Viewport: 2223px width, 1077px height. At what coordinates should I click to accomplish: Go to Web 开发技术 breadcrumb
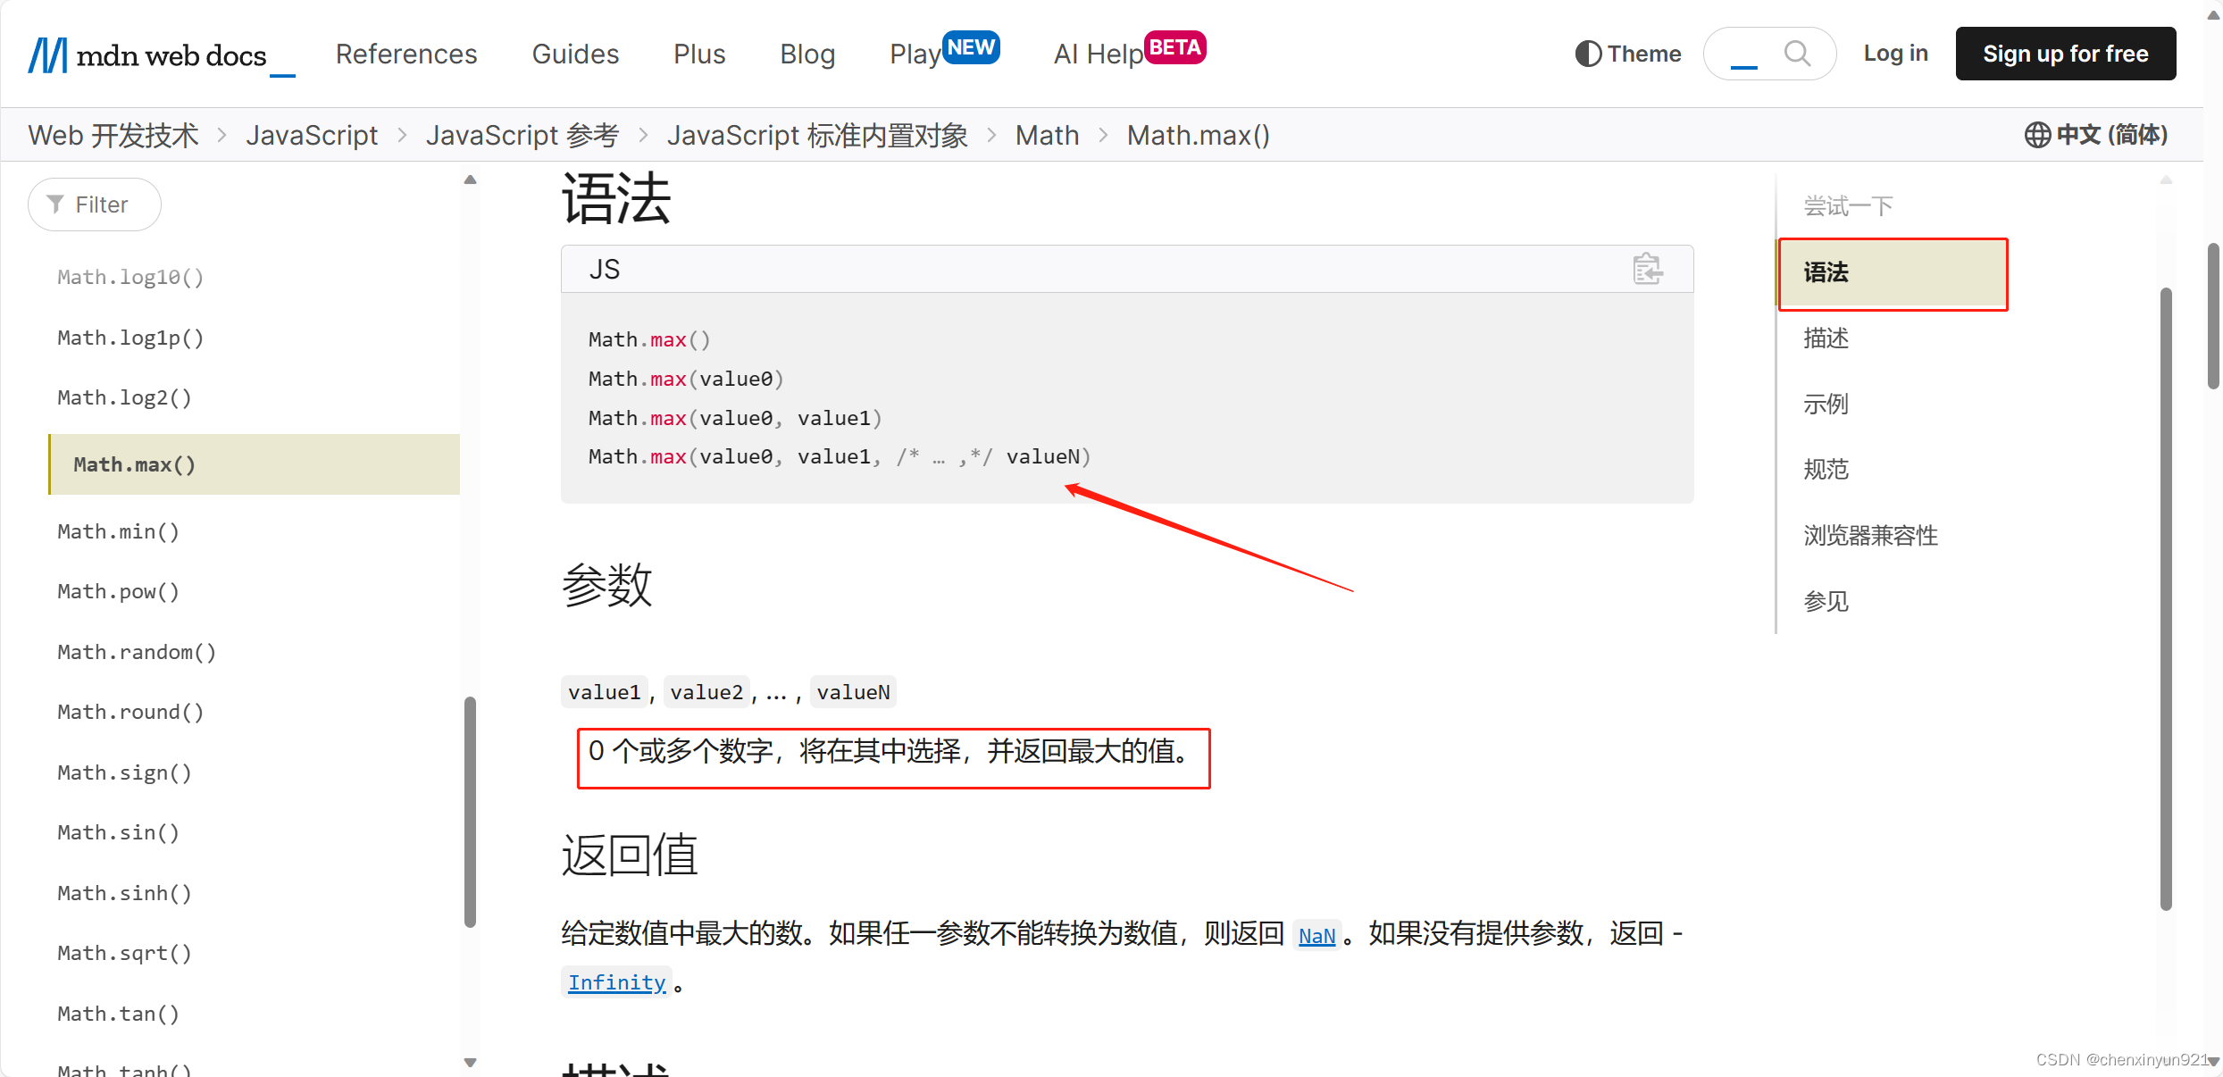point(113,135)
